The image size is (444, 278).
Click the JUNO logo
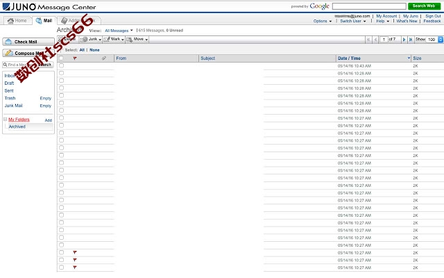click(x=19, y=6)
